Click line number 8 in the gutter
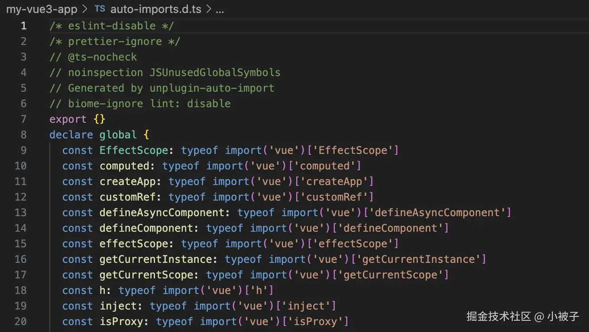The width and height of the screenshot is (589, 332). click(x=23, y=135)
